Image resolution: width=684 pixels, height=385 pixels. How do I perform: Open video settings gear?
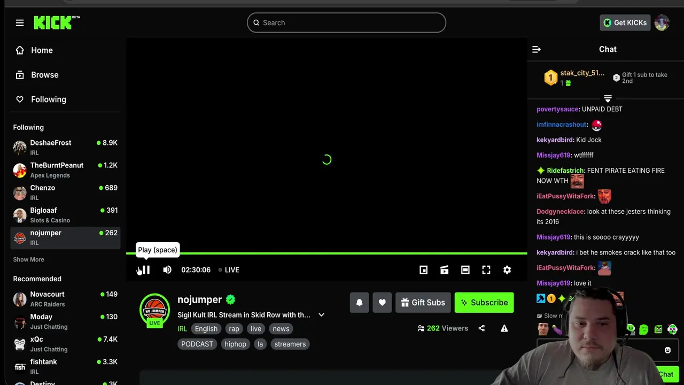pos(507,270)
